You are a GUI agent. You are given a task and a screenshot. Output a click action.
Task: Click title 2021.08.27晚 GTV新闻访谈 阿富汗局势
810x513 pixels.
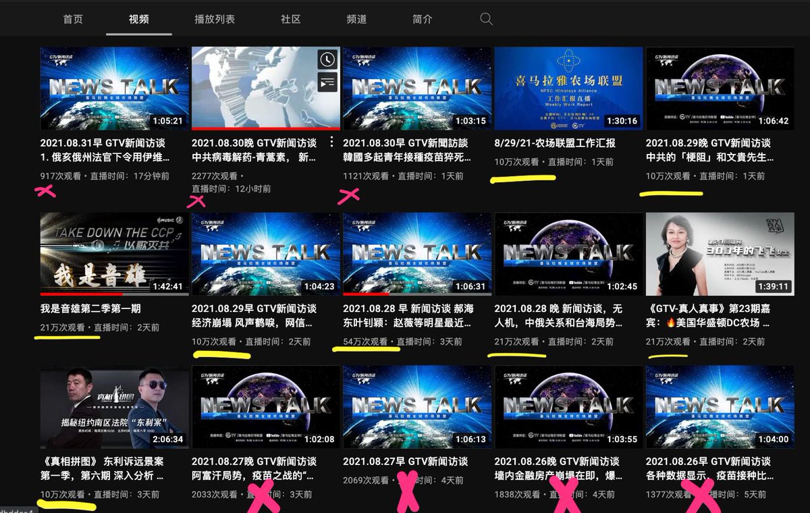255,468
